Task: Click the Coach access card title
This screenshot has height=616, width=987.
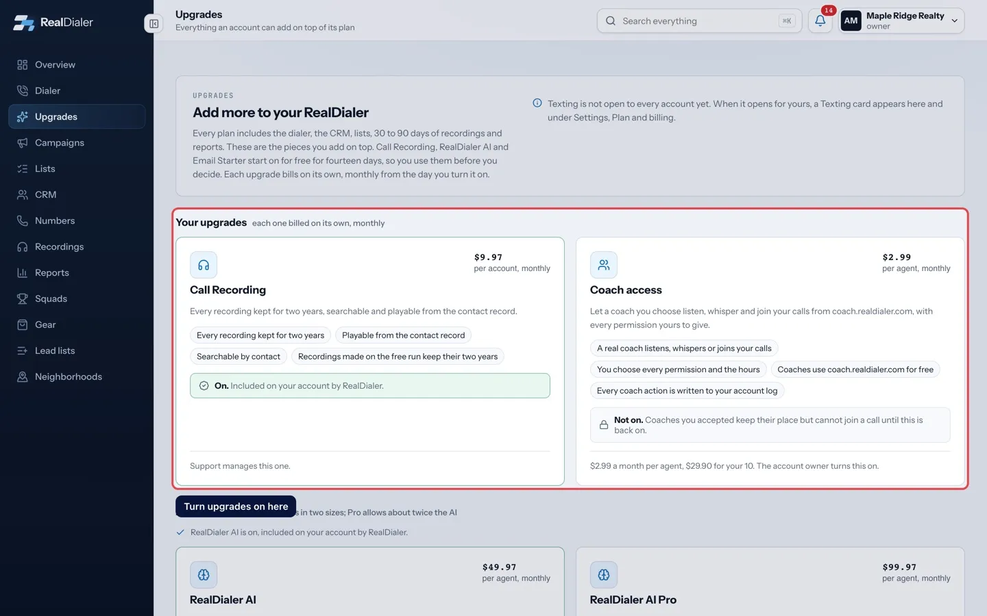Action: (x=626, y=290)
